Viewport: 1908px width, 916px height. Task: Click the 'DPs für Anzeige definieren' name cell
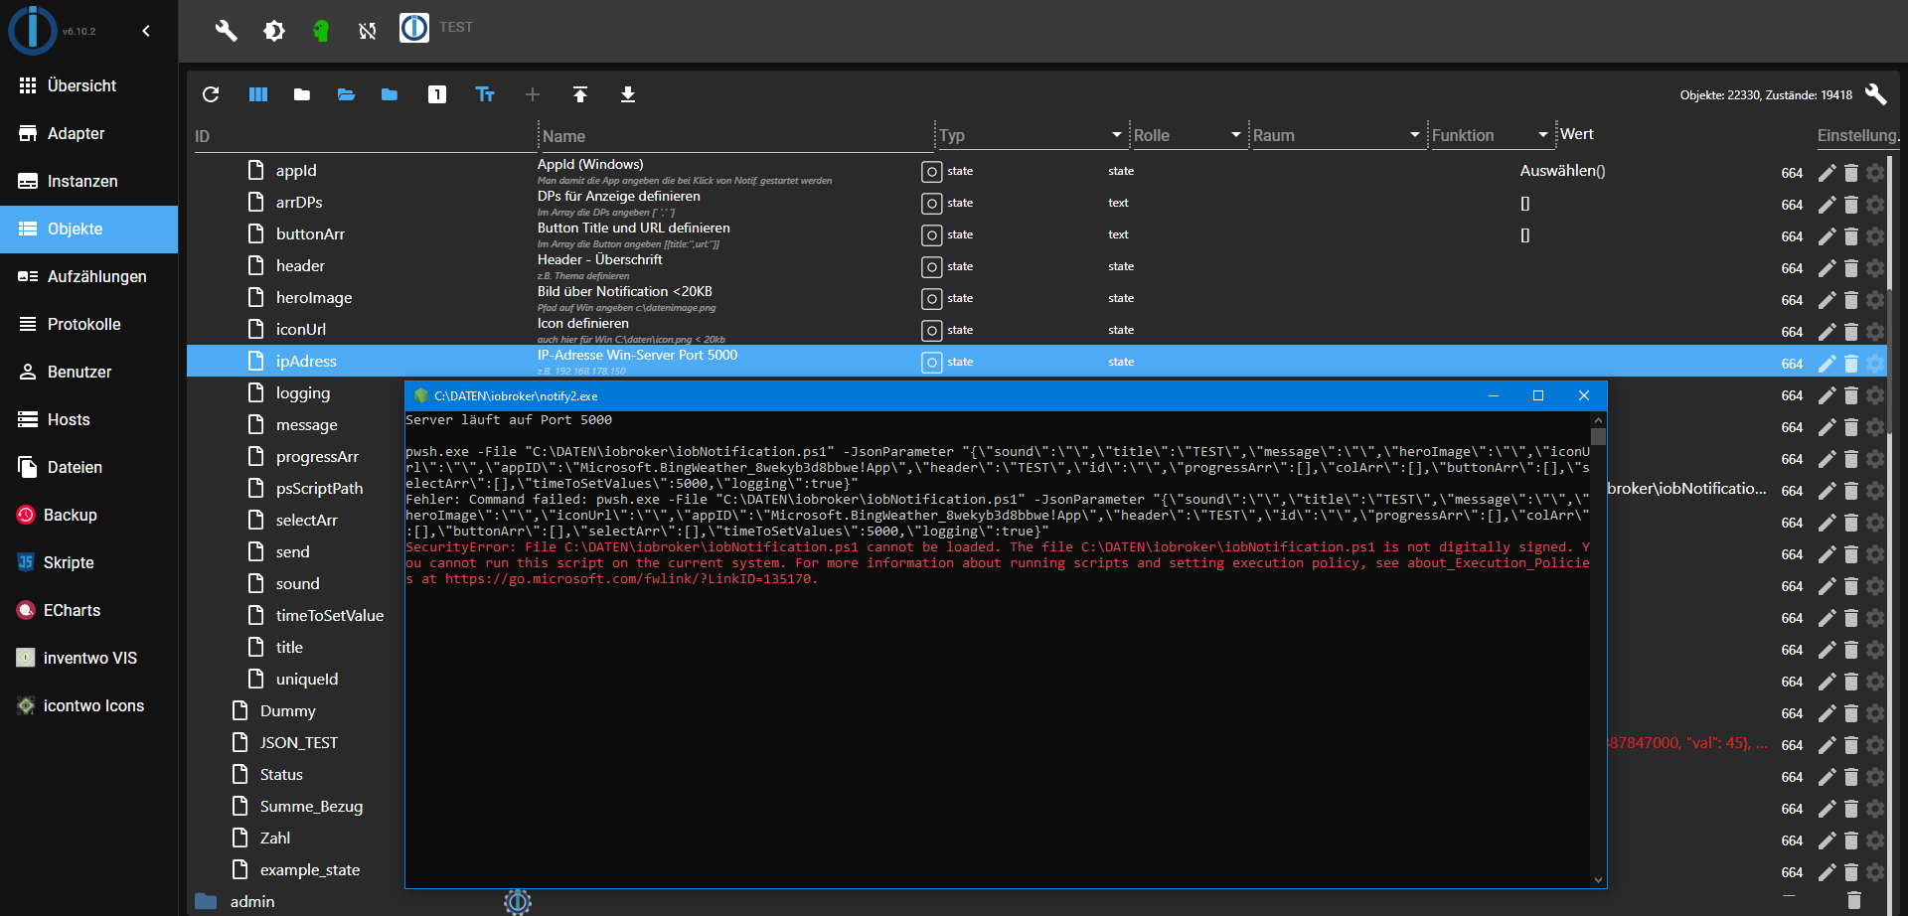click(x=619, y=197)
